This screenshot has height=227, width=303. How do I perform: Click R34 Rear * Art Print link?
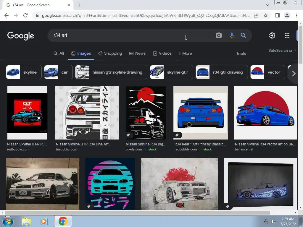200,144
